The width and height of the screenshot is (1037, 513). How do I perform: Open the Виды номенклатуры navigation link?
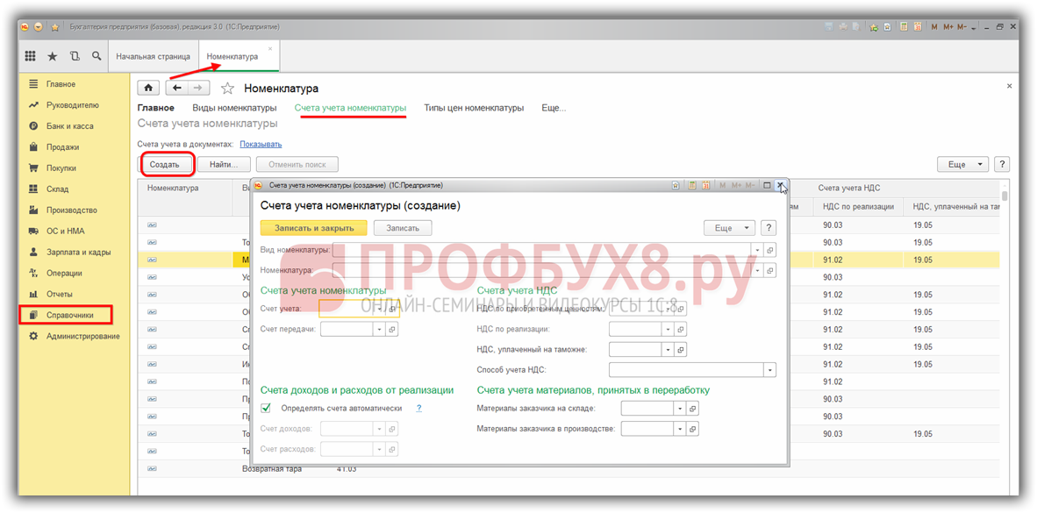235,108
